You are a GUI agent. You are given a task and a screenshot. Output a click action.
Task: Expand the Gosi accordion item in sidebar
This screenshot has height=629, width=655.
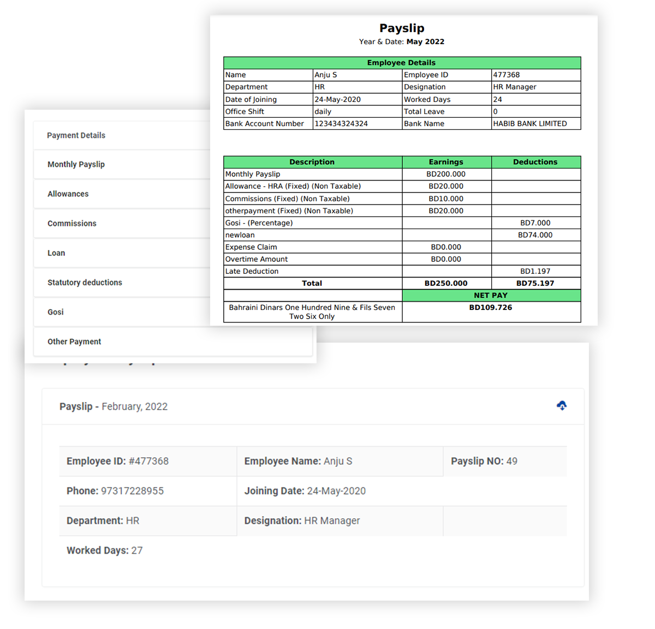[x=56, y=312]
